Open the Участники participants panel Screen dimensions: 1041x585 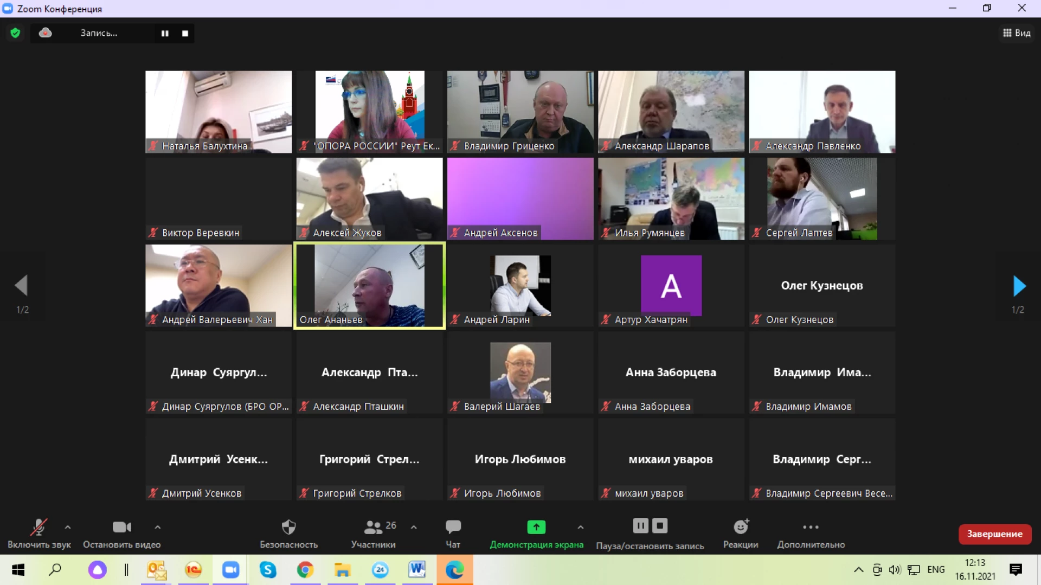373,533
